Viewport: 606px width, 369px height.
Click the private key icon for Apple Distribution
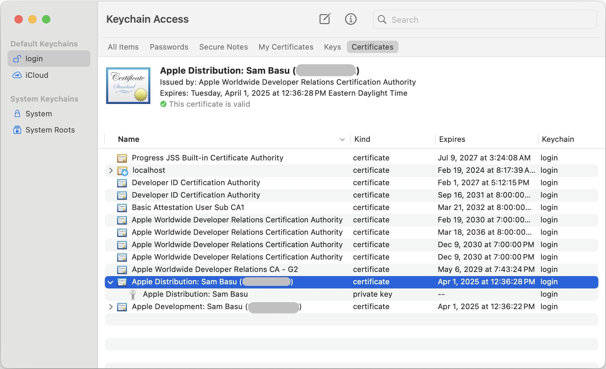(133, 294)
